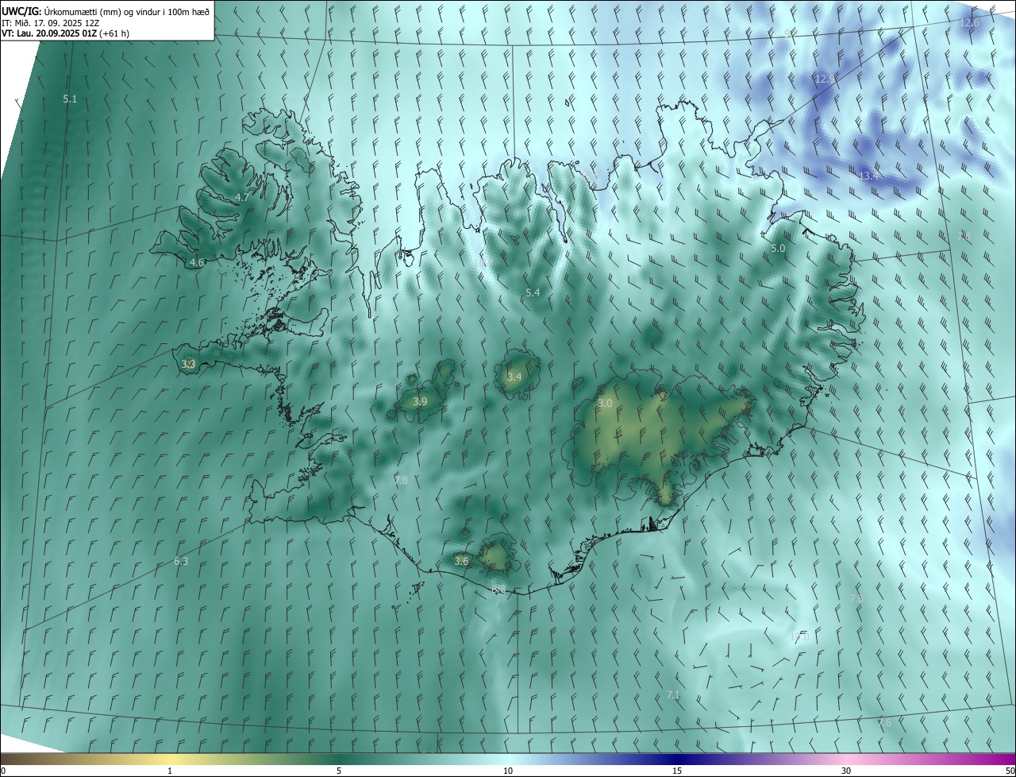The height and width of the screenshot is (777, 1016).
Task: Click the 7.1 value label over ocean
Action: click(673, 695)
